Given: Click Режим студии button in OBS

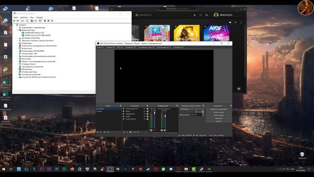Looking at the screenshot, I should [218, 115].
